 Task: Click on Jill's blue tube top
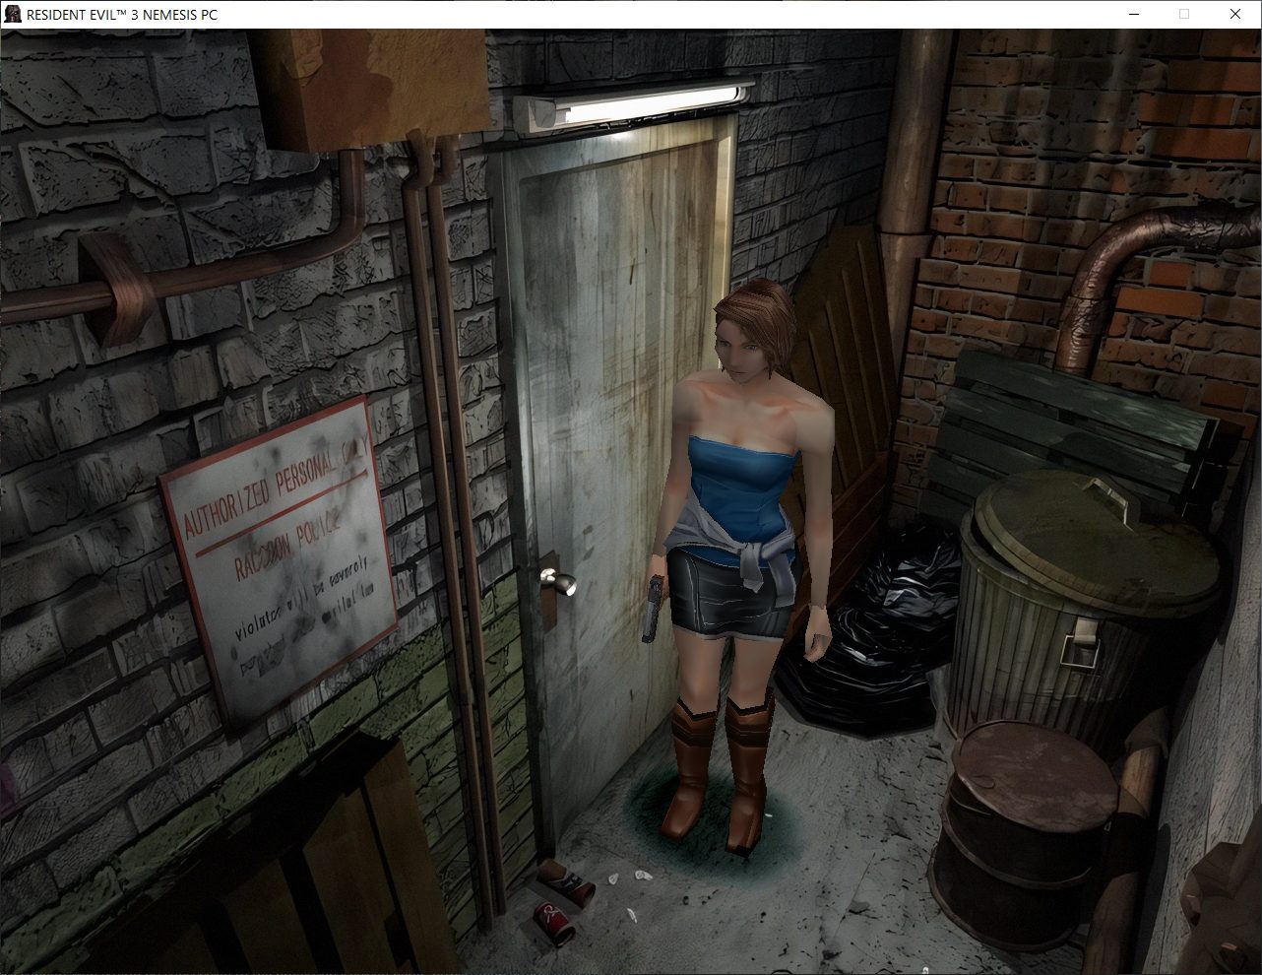click(x=737, y=497)
